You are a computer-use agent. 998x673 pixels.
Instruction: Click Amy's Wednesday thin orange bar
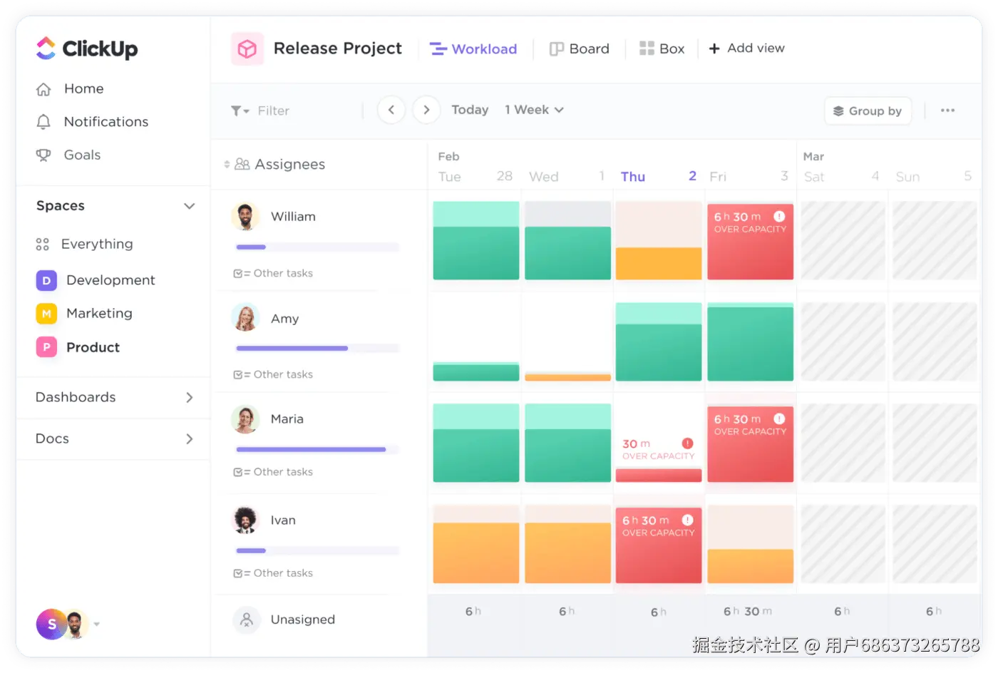[568, 377]
